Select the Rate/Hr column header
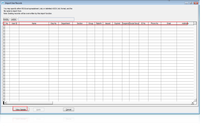This screenshot has width=203, height=126. 99,24
